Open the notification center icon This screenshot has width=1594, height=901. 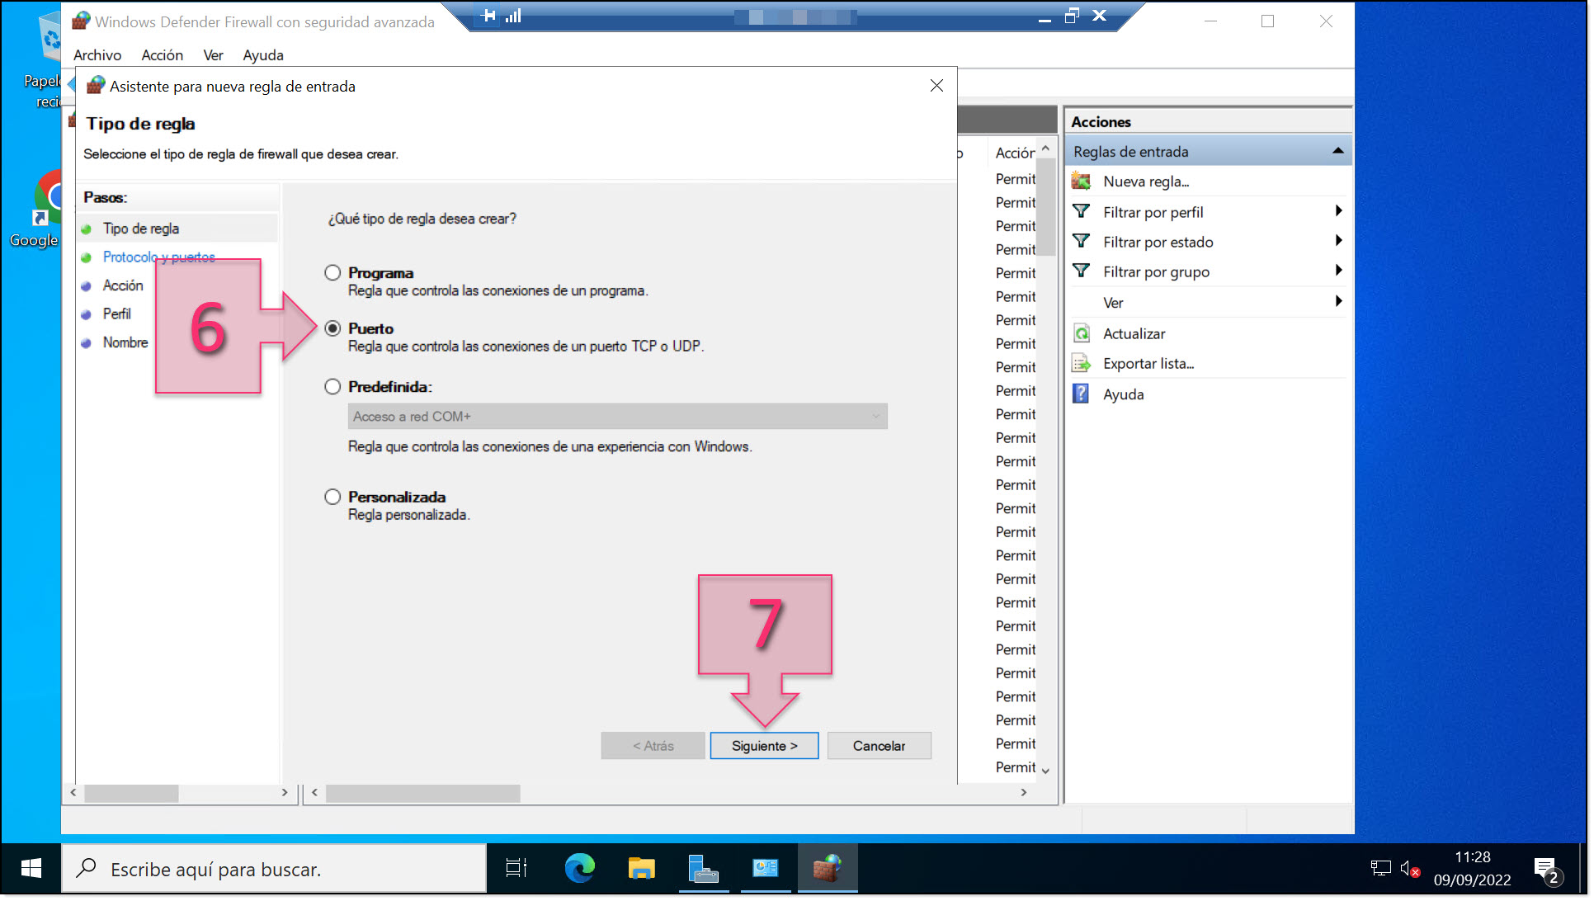1548,869
